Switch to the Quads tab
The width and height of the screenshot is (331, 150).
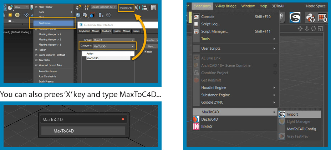pos(117,31)
